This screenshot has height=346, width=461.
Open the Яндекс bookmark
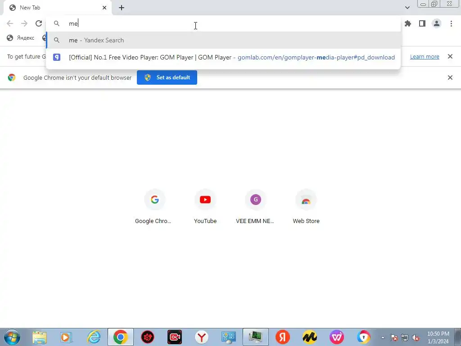21,38
